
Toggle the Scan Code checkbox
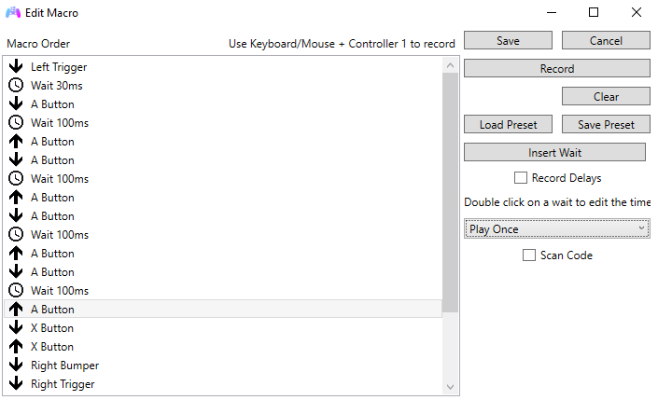click(x=529, y=255)
